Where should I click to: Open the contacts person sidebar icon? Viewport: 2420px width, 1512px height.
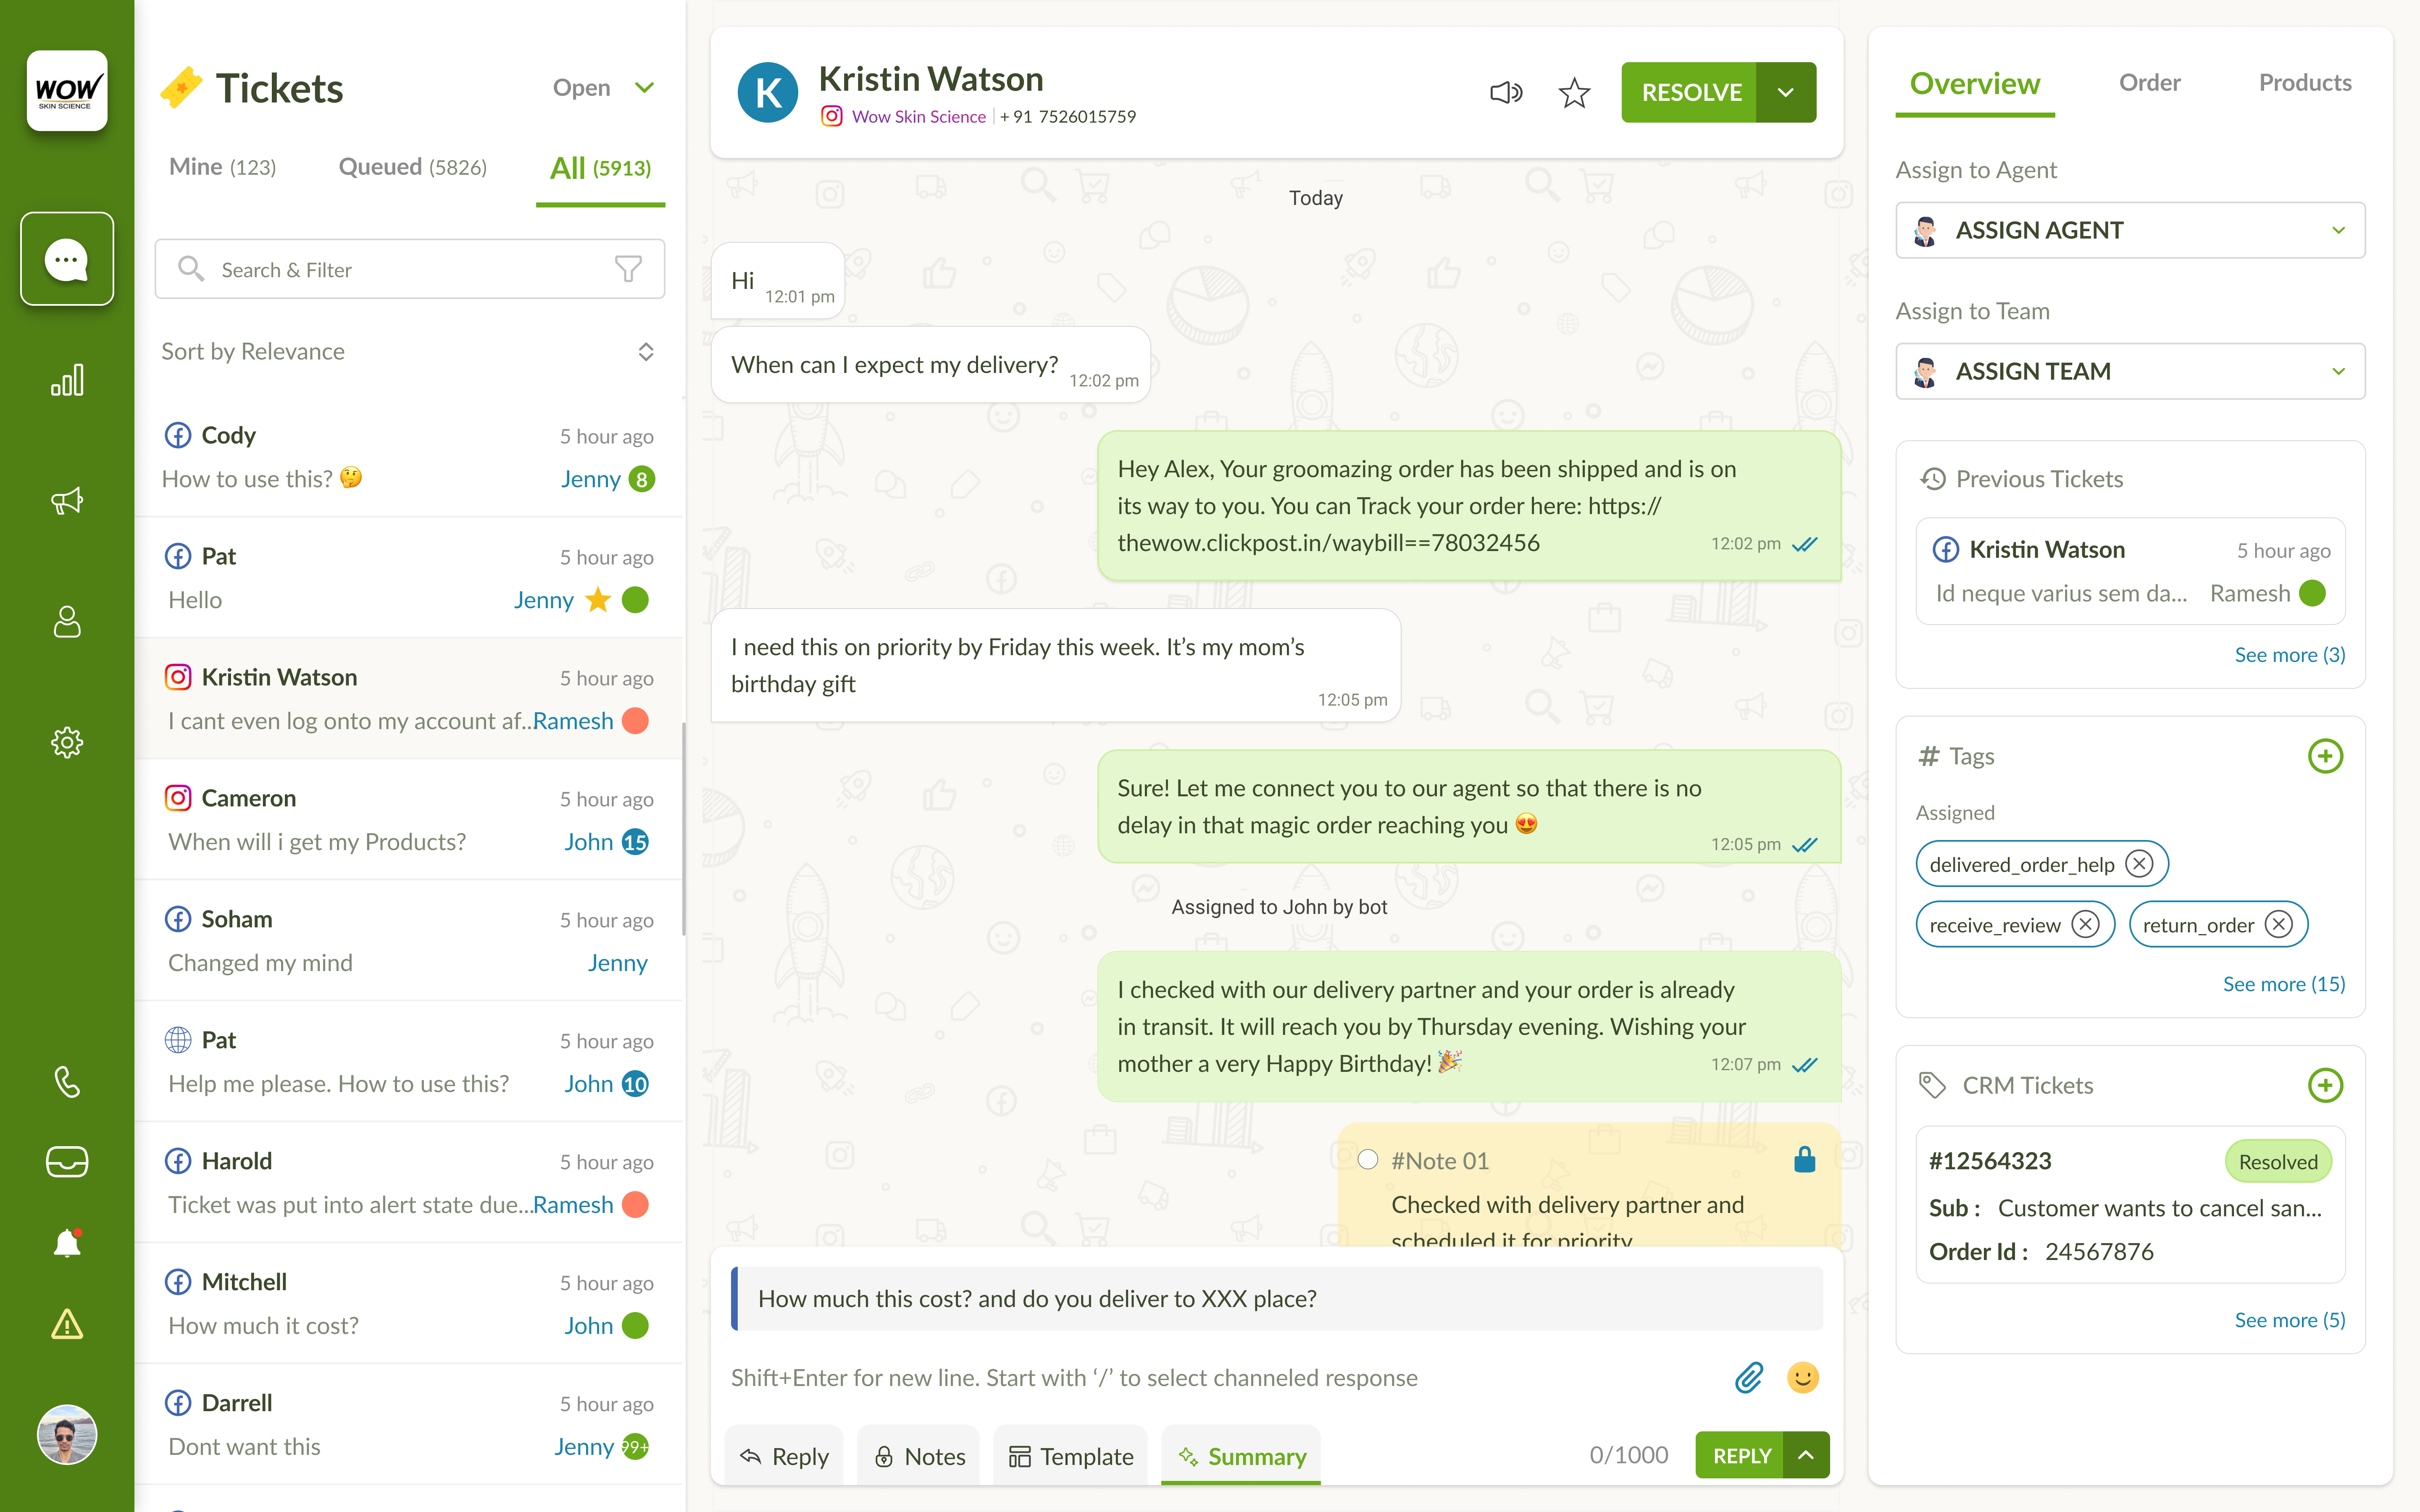tap(67, 621)
